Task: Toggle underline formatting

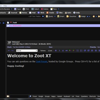Action: (63, 50)
